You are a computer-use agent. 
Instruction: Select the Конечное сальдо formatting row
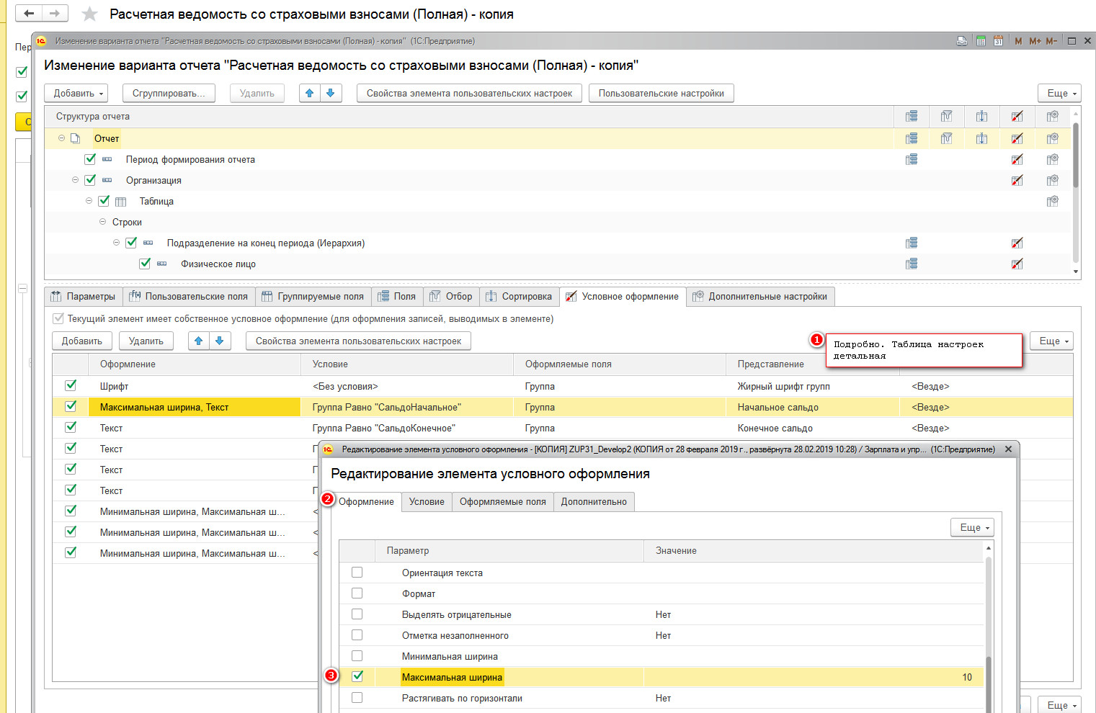(x=562, y=428)
